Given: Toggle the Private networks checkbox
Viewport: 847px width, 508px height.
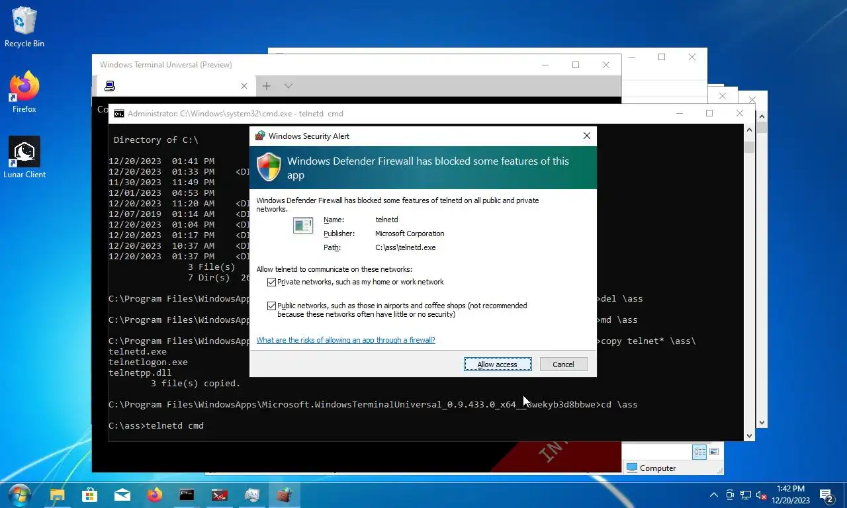Looking at the screenshot, I should tap(271, 282).
